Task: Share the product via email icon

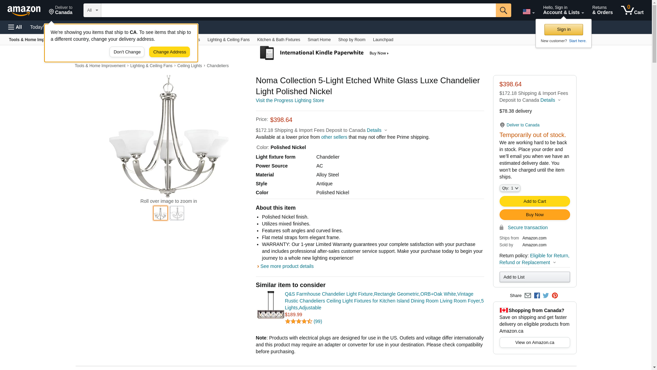Action: tap(528, 296)
